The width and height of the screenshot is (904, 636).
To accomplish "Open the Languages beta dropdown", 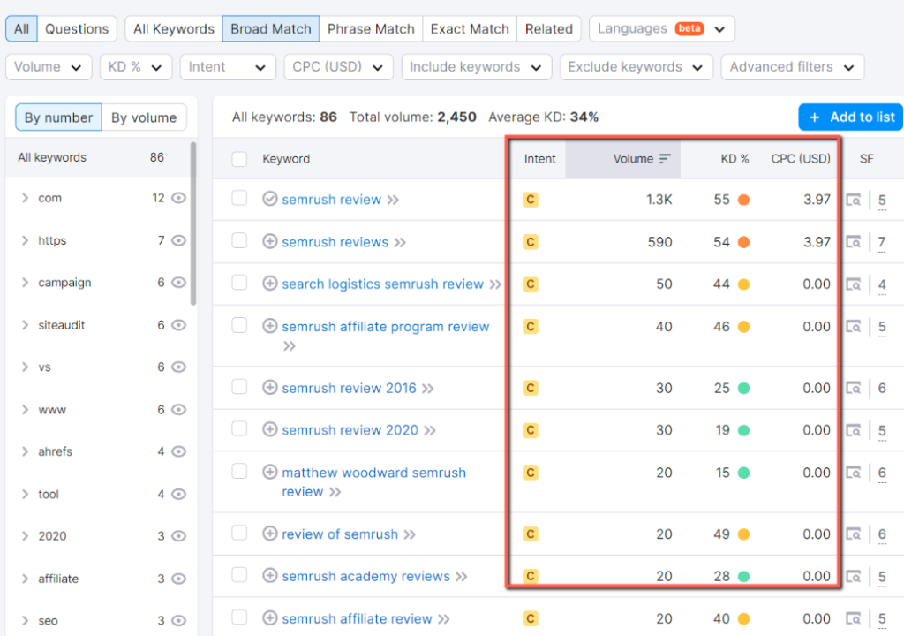I will click(661, 28).
